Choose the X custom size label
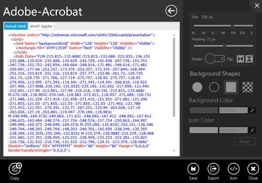 (x=252, y=33)
